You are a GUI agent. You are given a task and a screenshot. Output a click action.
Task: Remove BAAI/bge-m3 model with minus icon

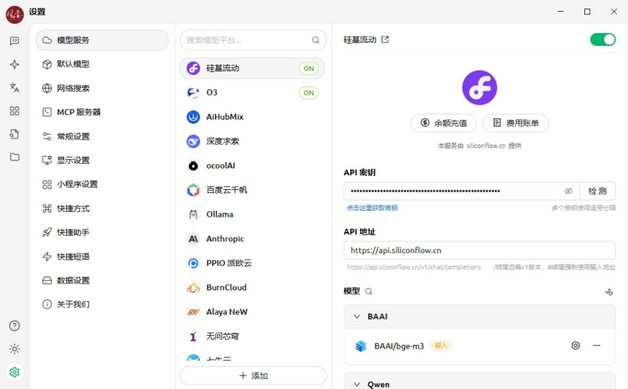point(596,346)
